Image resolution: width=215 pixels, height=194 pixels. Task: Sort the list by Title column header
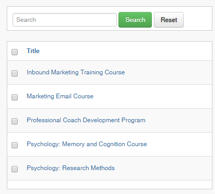click(x=33, y=51)
